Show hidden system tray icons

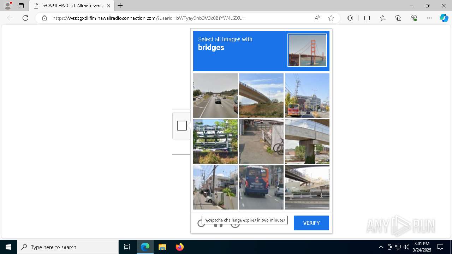tap(381, 247)
